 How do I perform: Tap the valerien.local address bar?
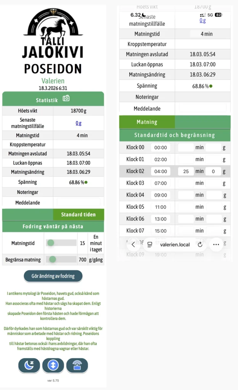175,245
